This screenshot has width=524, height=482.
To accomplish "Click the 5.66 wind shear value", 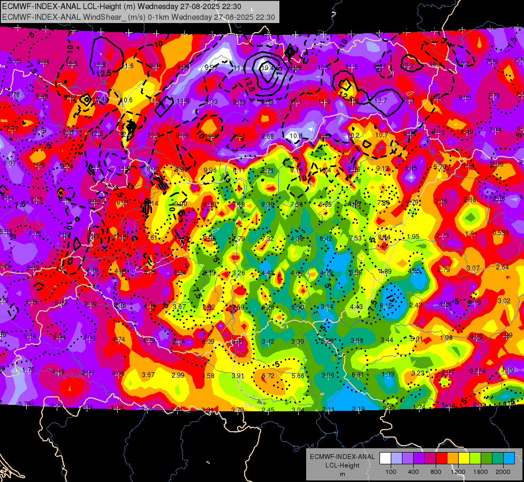I will pyautogui.click(x=298, y=375).
